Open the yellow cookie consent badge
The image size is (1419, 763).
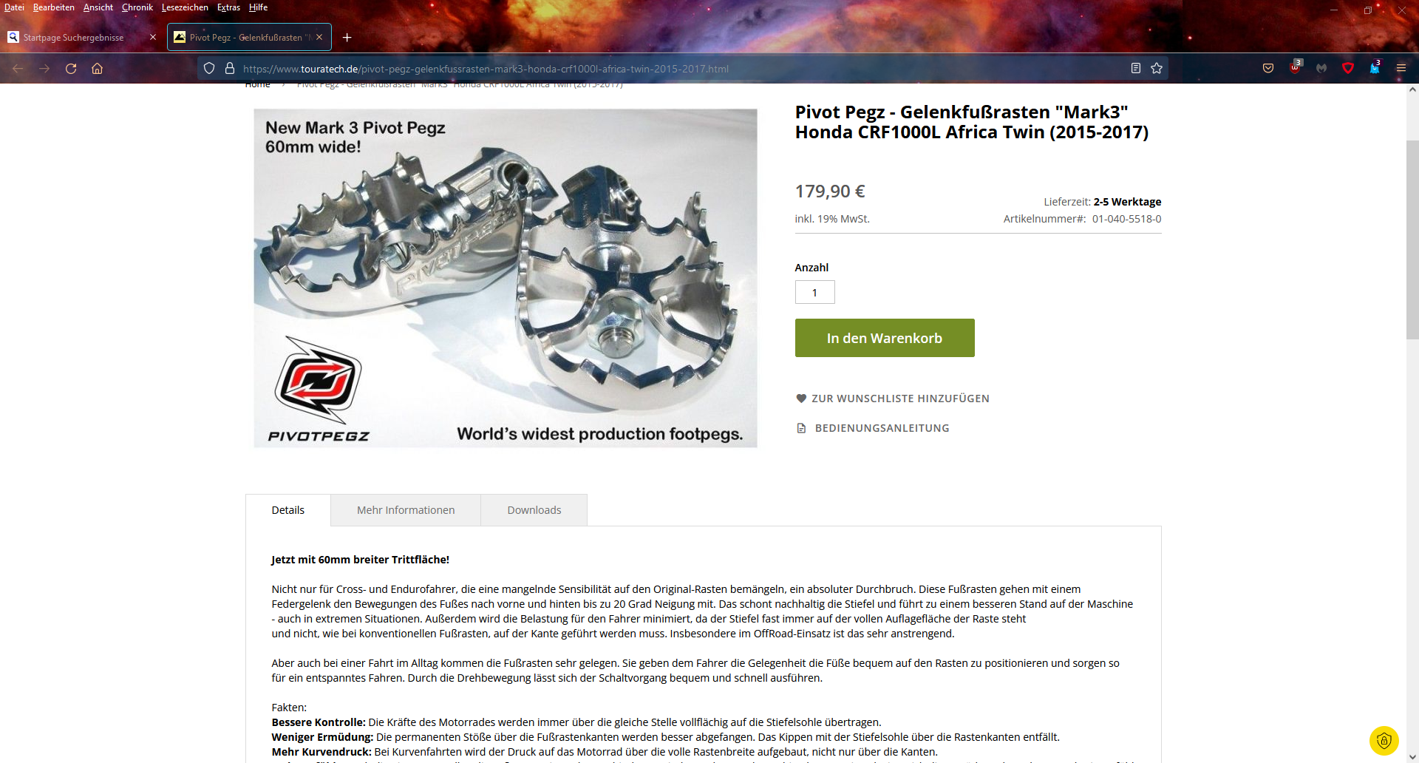pos(1384,740)
